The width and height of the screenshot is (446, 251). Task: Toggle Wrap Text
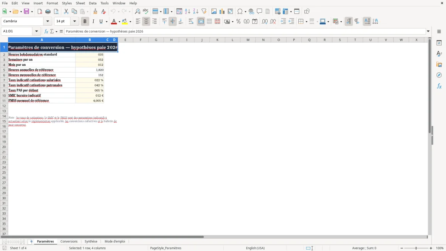pos(191,22)
